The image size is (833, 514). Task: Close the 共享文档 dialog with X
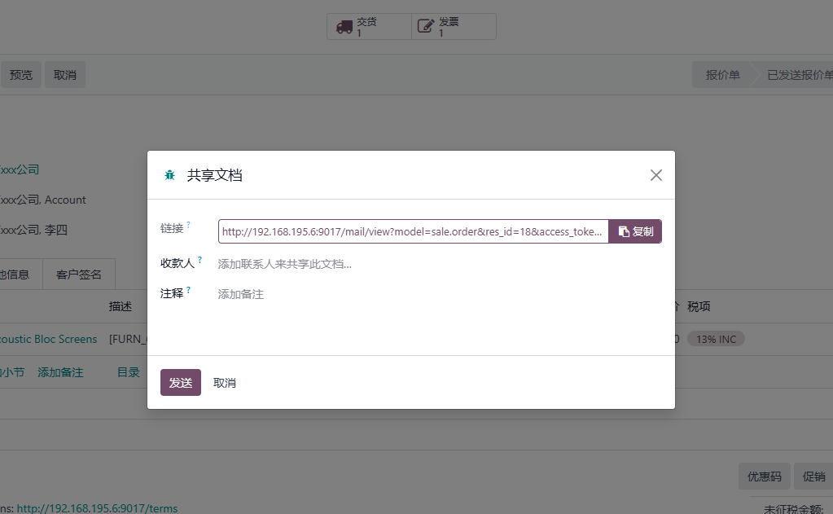point(656,175)
